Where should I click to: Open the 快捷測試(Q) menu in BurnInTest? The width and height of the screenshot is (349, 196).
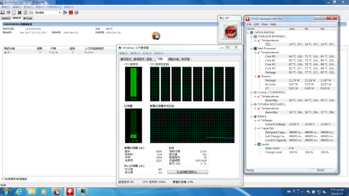(54, 7)
